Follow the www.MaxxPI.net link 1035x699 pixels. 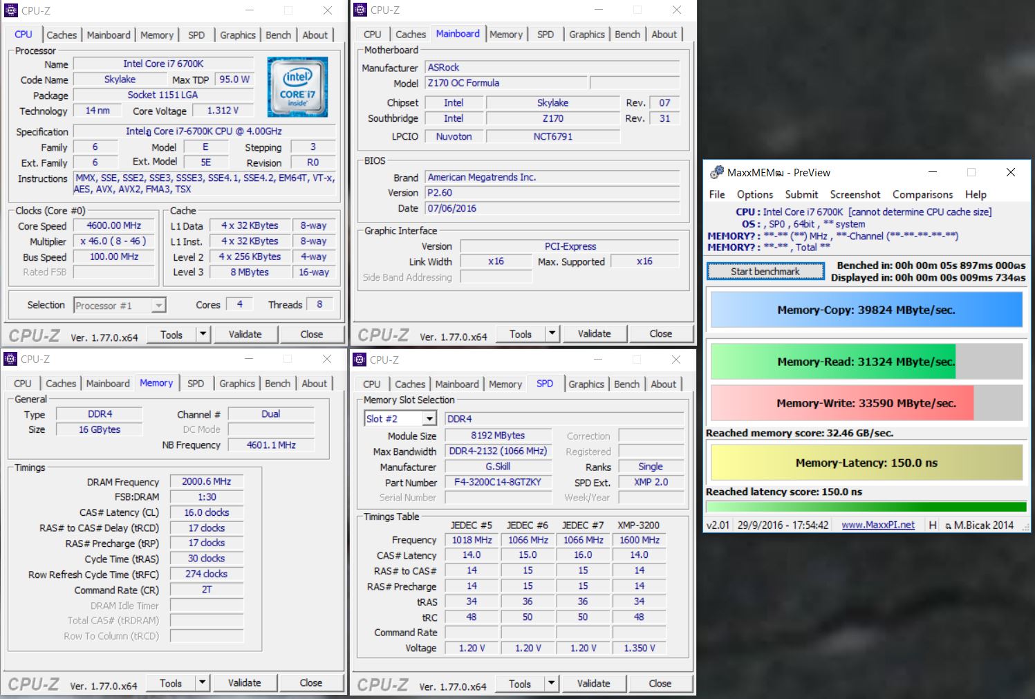pyautogui.click(x=877, y=525)
